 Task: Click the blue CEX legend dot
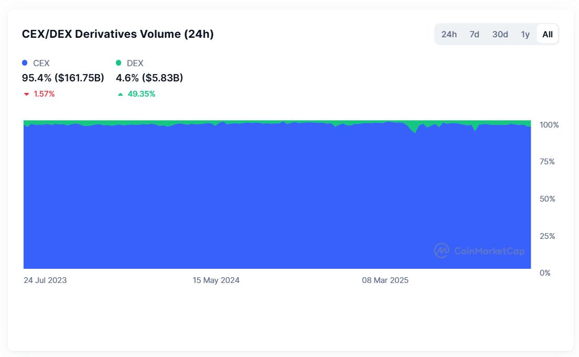pos(25,63)
